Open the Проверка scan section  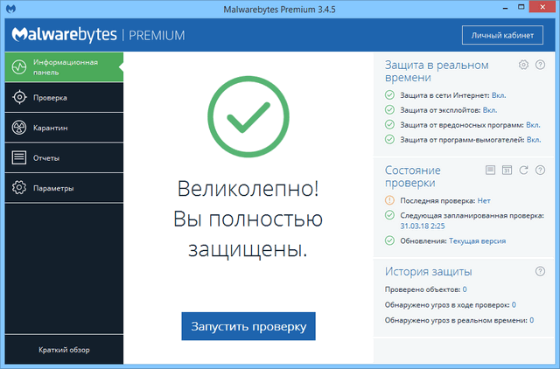(64, 97)
